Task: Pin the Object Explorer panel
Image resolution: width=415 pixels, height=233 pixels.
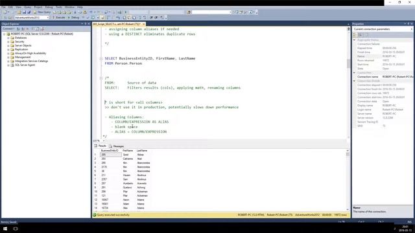Action: coord(85,24)
